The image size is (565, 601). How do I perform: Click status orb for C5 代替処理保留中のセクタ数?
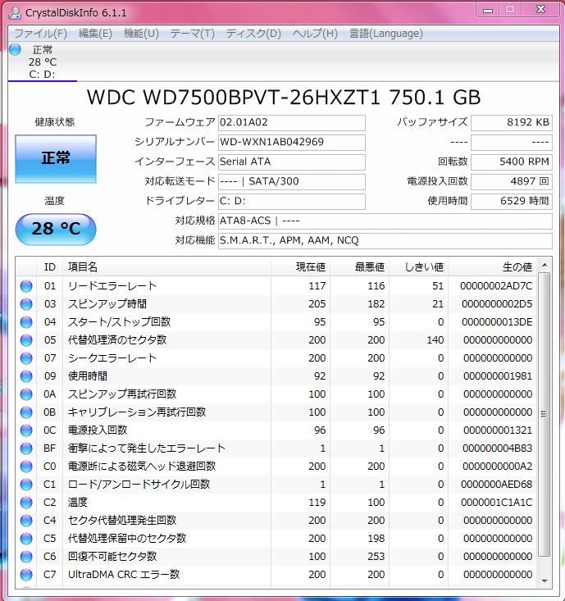pyautogui.click(x=26, y=538)
